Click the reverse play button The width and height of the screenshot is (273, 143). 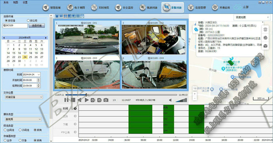(79, 100)
